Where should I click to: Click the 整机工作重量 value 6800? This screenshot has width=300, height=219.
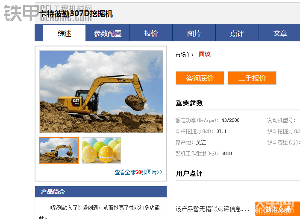(226, 153)
